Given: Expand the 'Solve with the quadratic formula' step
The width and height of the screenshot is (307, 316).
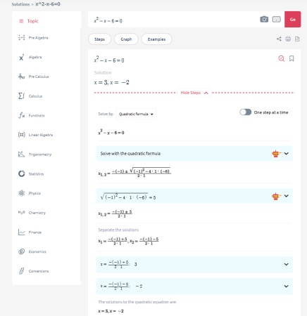Looking at the screenshot, I should pyautogui.click(x=194, y=154).
